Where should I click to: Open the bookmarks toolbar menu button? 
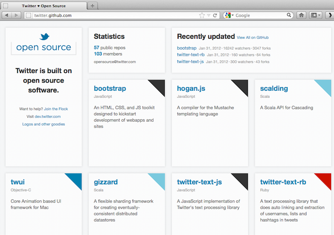[x=315, y=15]
